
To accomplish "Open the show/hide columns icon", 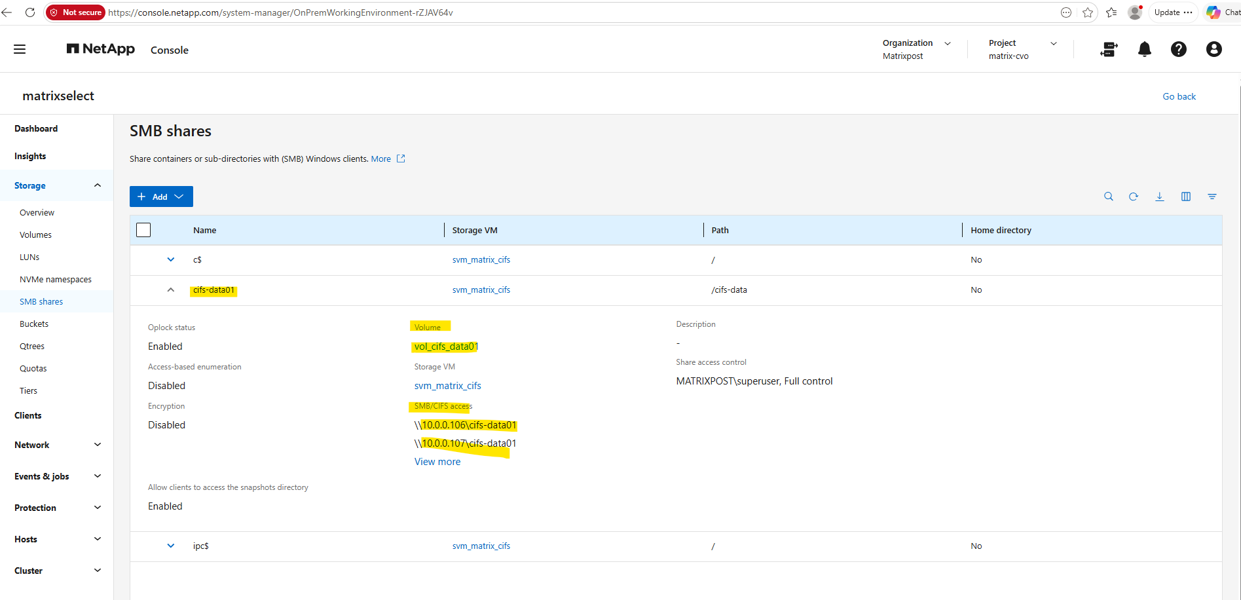I will [1185, 197].
